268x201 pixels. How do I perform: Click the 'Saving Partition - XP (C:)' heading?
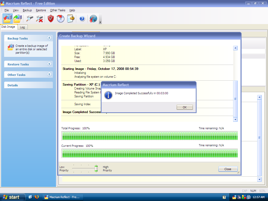click(x=81, y=85)
